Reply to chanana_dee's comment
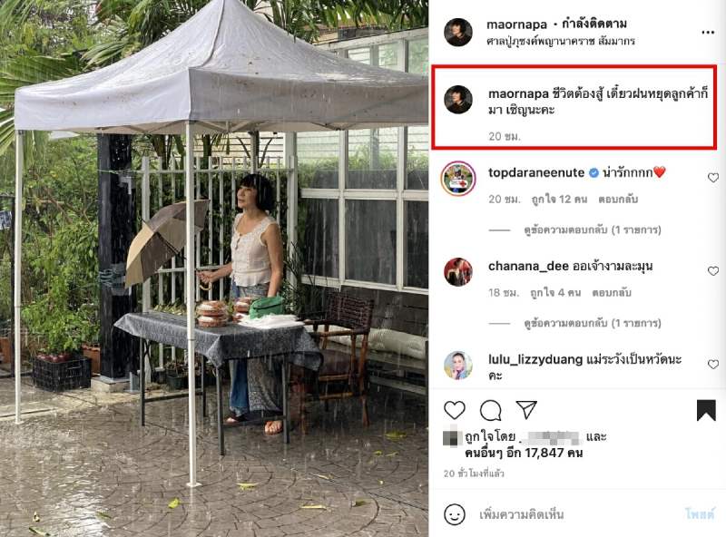 pos(612,293)
